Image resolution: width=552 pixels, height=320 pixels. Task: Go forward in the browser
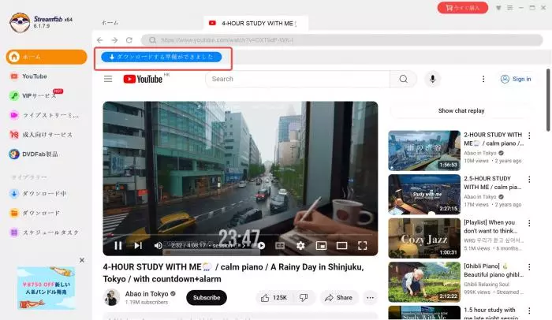(x=114, y=40)
